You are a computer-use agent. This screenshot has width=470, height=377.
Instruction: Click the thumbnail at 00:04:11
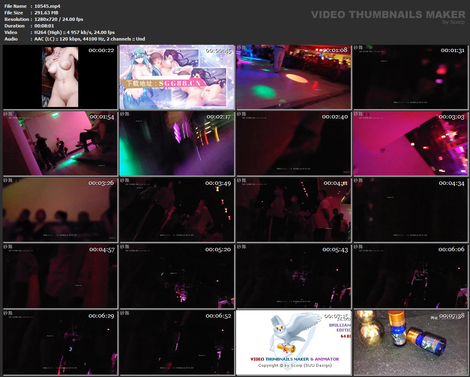293,210
